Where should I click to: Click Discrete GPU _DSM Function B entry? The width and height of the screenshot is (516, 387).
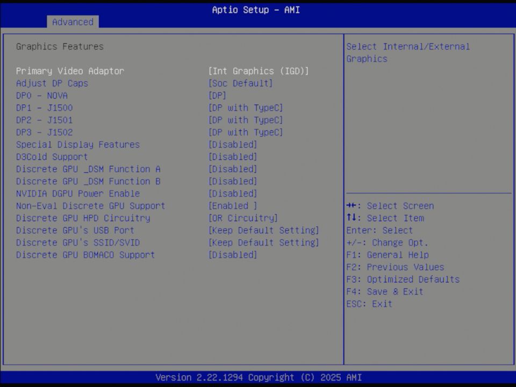(88, 181)
